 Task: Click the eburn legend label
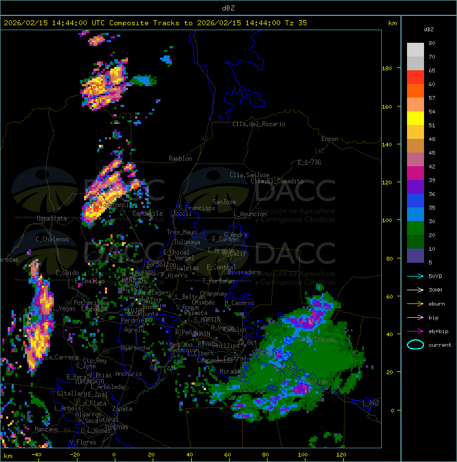(437, 304)
